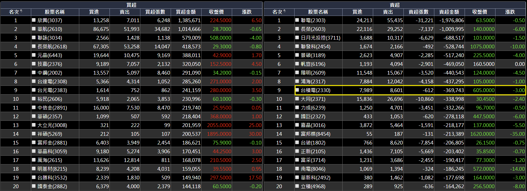Sort 賣超 table by 賣出 column header
Image resolution: width=527 pixels, height=191 pixels.
[388, 12]
